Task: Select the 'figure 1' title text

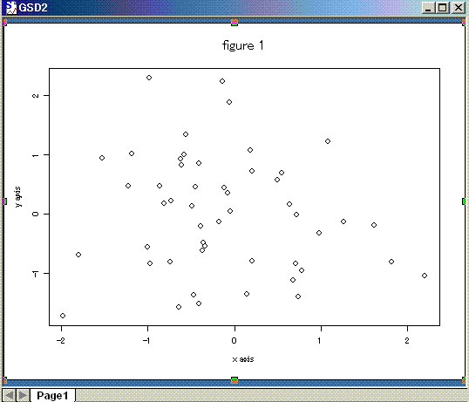Action: coord(243,45)
